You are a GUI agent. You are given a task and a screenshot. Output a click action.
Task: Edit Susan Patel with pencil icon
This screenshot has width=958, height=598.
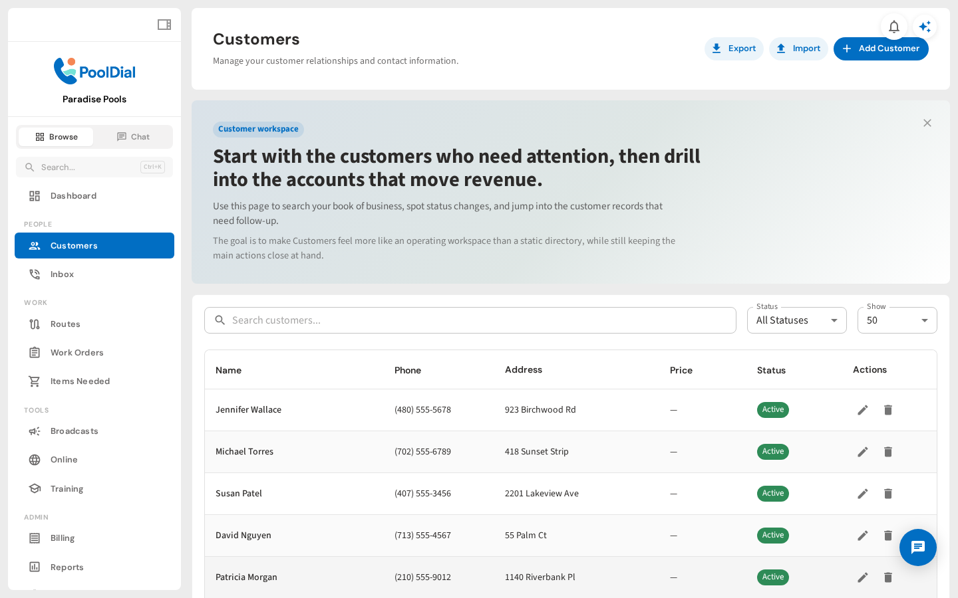[x=863, y=494]
